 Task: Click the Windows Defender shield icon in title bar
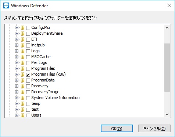click(x=6, y=5)
